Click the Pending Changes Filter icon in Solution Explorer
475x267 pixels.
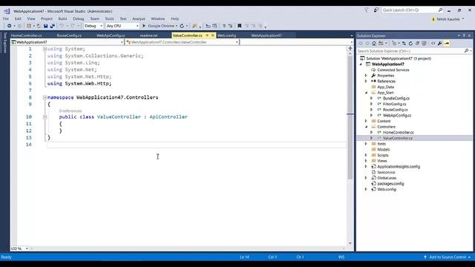point(394,44)
